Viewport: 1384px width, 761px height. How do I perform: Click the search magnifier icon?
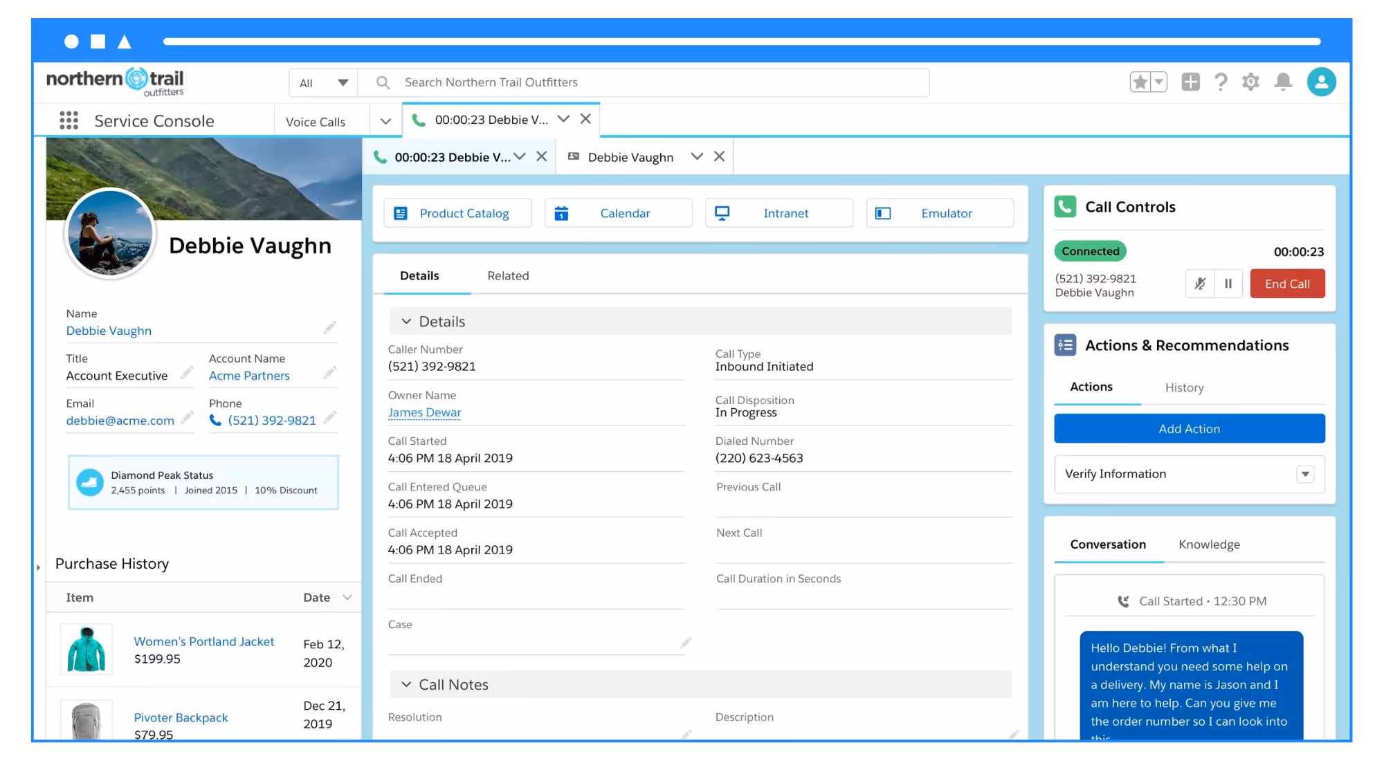pyautogui.click(x=383, y=82)
